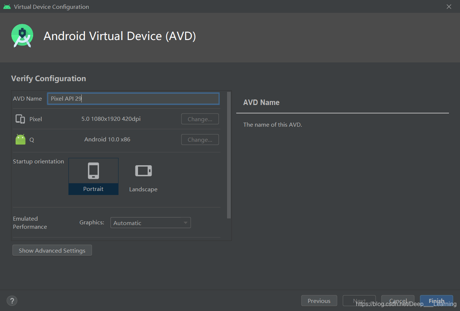Open the Graphics dropdown set to Automatic
The height and width of the screenshot is (311, 460).
point(151,223)
